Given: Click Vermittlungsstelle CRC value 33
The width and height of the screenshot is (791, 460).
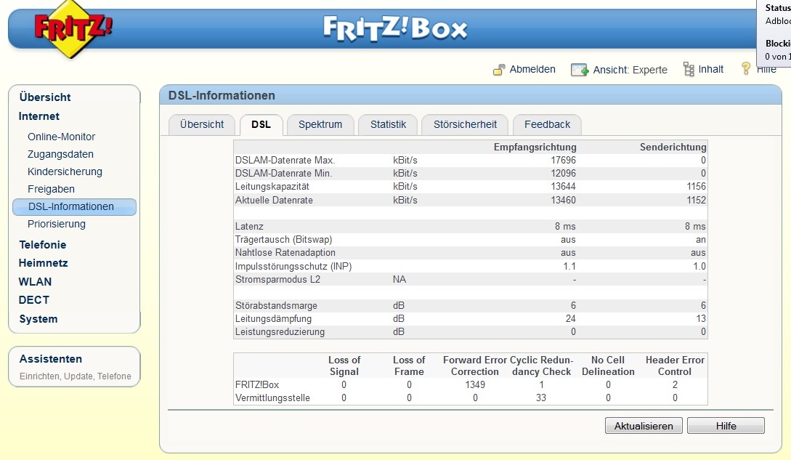Looking at the screenshot, I should click(541, 398).
